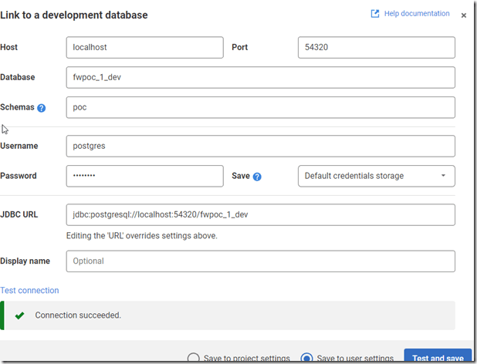This screenshot has height=364, width=477.
Task: Click the optional Display name field
Action: click(260, 261)
